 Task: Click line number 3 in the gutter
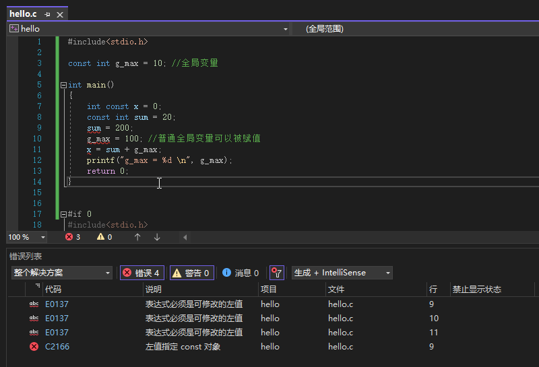(x=39, y=63)
